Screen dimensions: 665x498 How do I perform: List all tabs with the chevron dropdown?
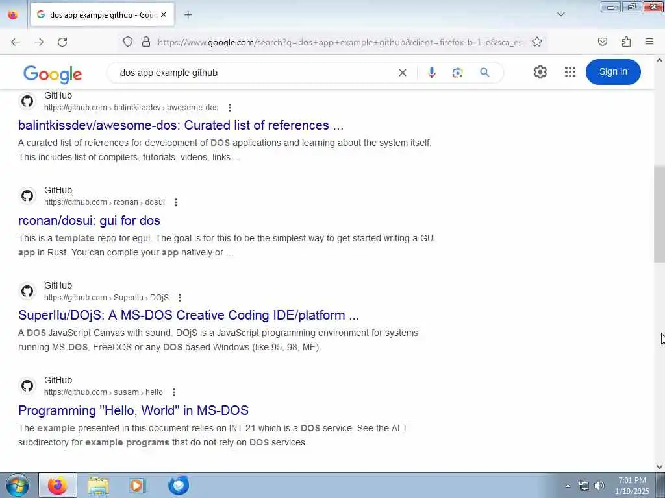(560, 14)
